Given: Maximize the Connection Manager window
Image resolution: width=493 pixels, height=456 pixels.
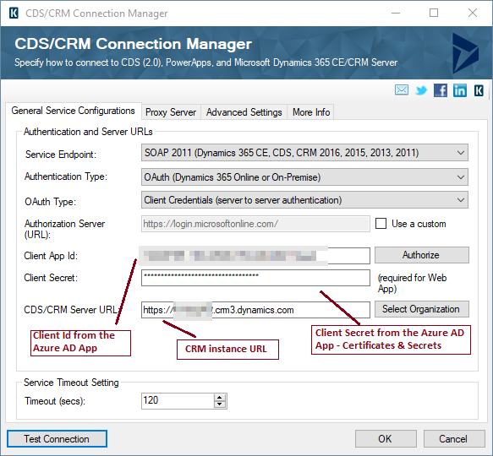Looking at the screenshot, I should [434, 13].
